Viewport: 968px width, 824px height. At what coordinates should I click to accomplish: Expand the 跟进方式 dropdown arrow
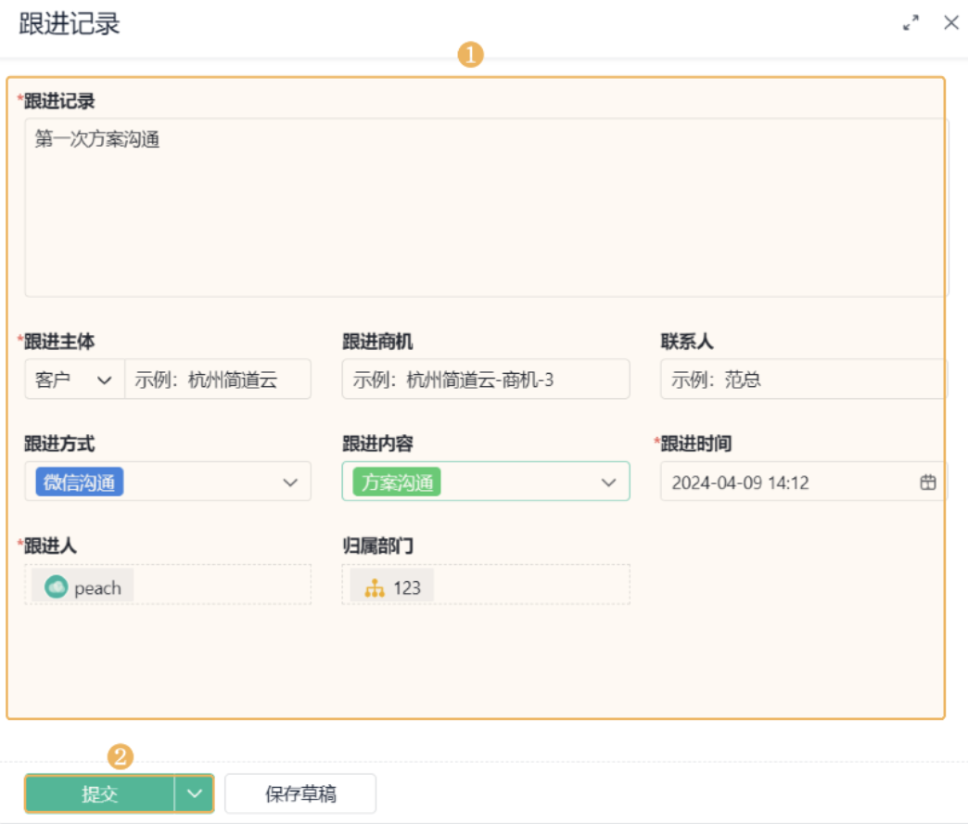pyautogui.click(x=290, y=483)
